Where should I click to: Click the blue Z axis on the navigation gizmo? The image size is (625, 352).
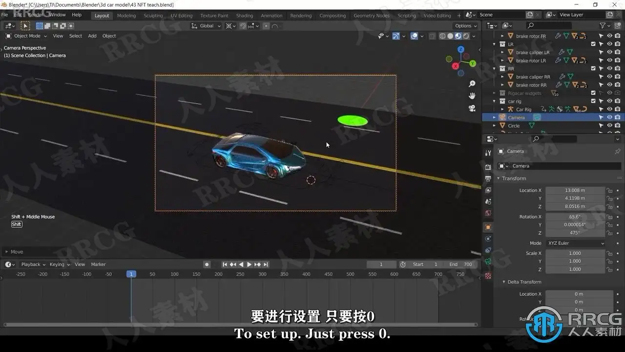pos(461,49)
